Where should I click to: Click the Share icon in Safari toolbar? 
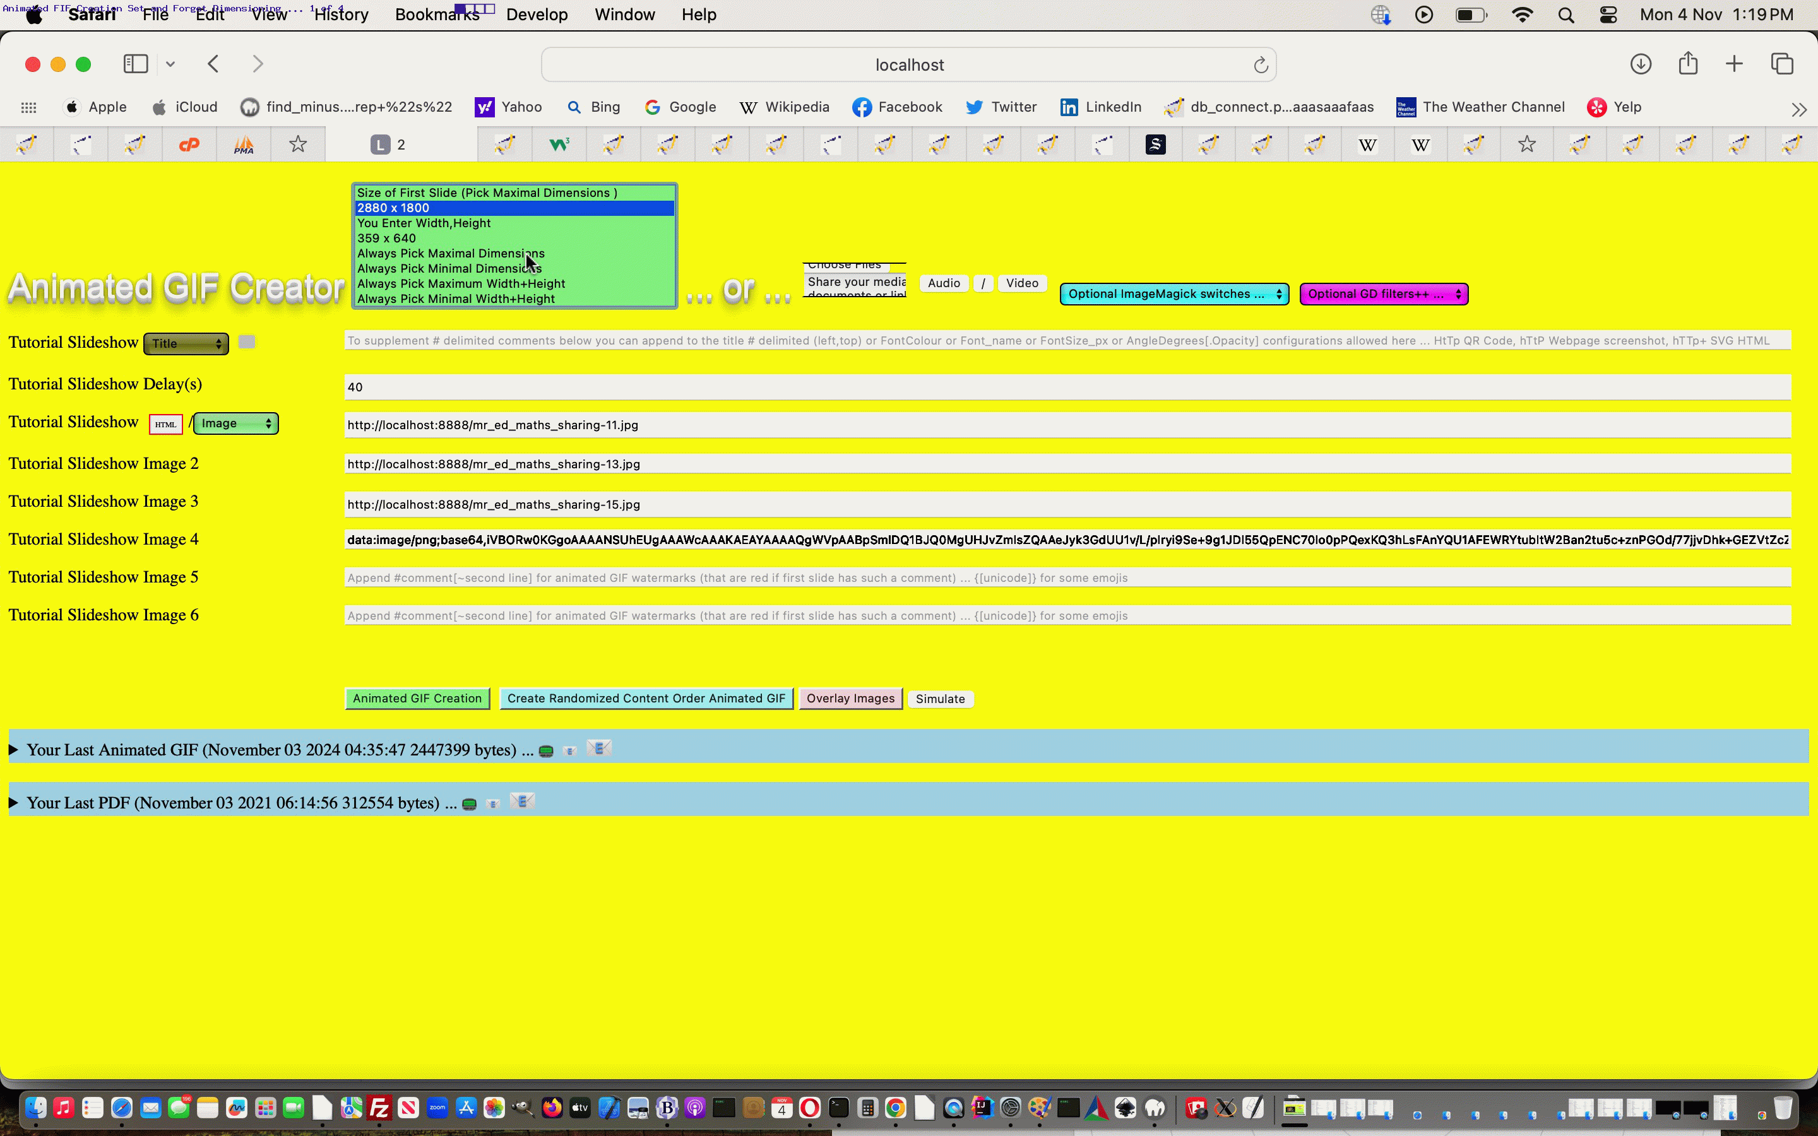click(1688, 63)
